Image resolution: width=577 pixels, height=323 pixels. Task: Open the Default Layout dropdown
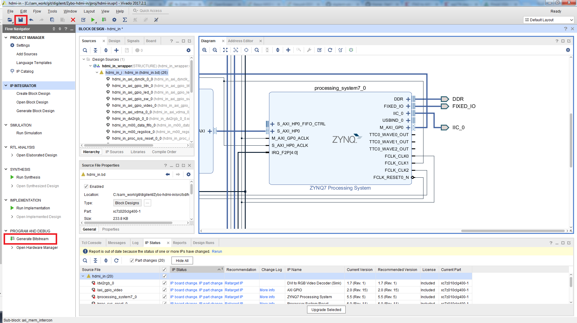click(549, 20)
